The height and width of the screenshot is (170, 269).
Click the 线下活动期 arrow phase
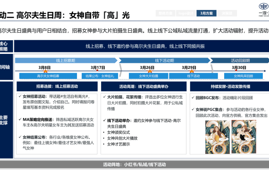pyautogui.click(x=164, y=60)
